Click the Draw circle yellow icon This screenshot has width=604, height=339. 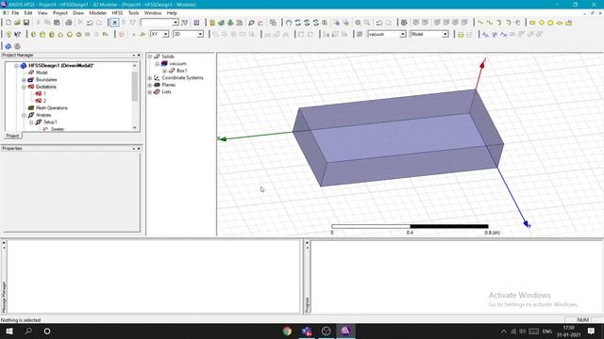click(x=542, y=23)
